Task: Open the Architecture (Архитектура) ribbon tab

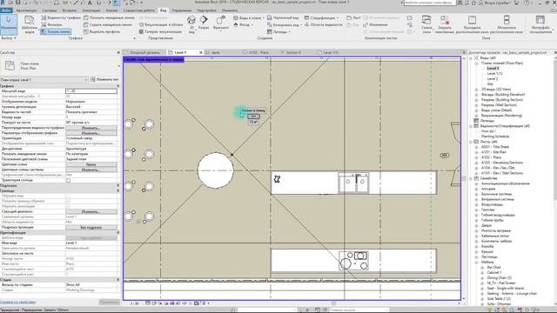Action: [26, 10]
